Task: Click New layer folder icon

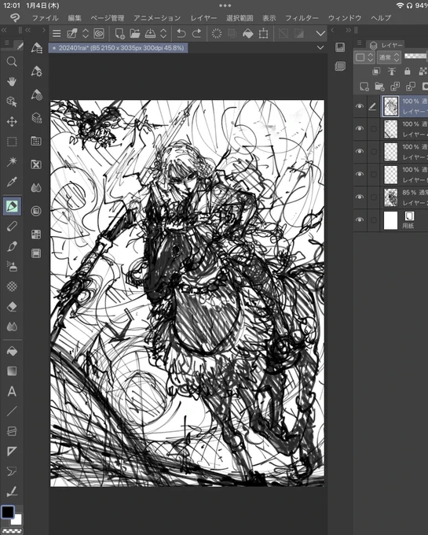Action: point(379,87)
